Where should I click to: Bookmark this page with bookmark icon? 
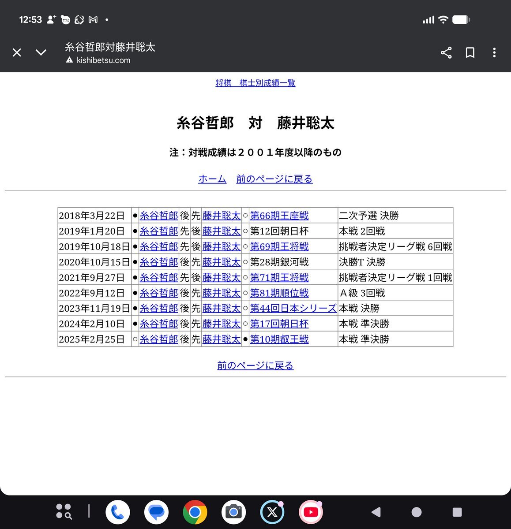[x=470, y=53]
